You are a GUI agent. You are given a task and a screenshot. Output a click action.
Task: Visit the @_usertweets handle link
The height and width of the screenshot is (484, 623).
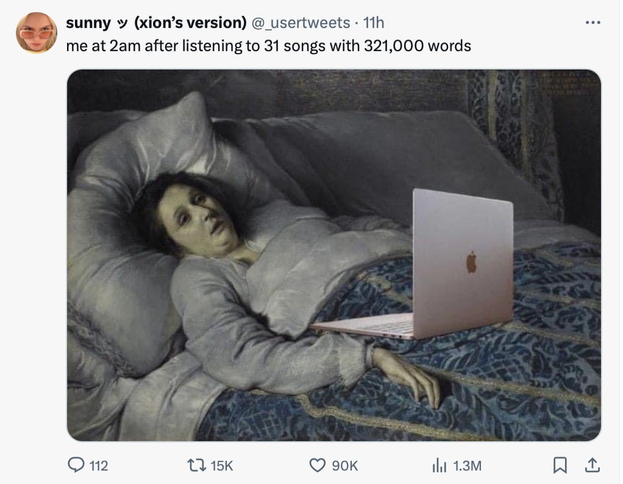click(301, 23)
